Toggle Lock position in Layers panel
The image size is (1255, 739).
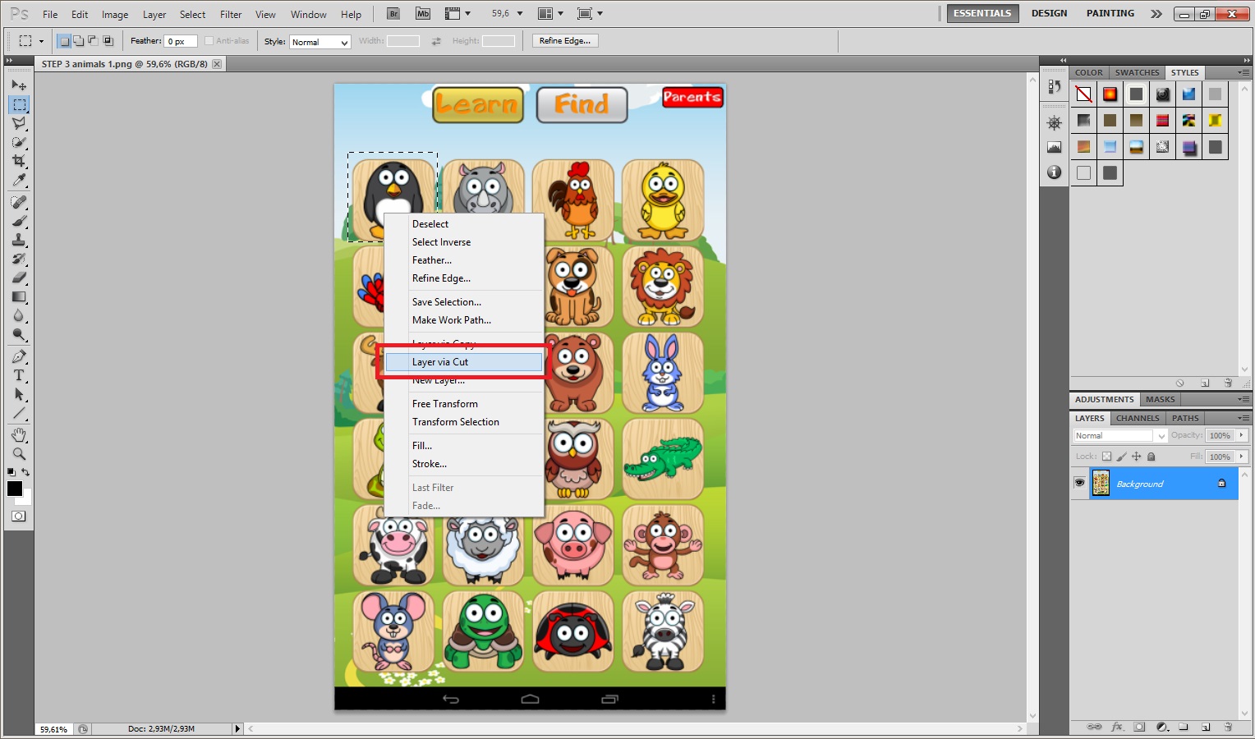coord(1137,457)
